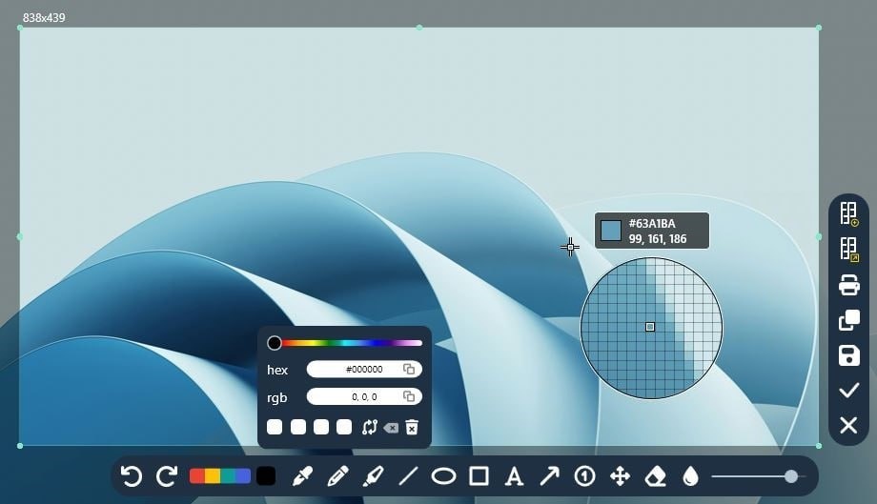Select the arrow tool
The height and width of the screenshot is (504, 877).
tap(549, 476)
